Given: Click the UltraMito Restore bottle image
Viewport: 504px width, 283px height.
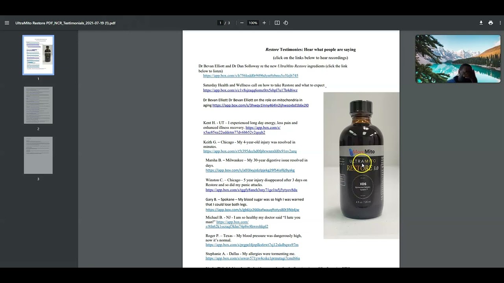Looking at the screenshot, I should tap(361, 165).
